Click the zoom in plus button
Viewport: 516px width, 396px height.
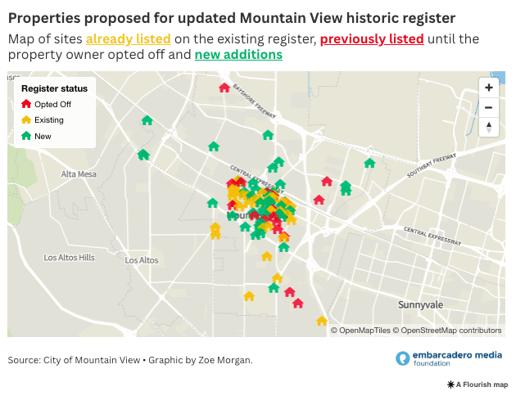click(489, 88)
